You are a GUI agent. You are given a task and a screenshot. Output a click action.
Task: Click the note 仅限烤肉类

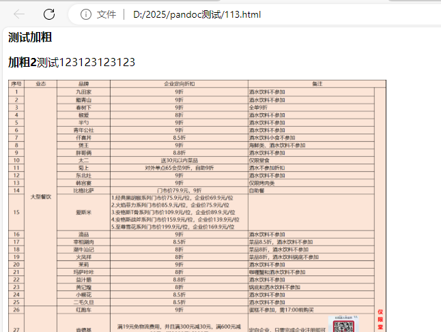click(x=261, y=183)
